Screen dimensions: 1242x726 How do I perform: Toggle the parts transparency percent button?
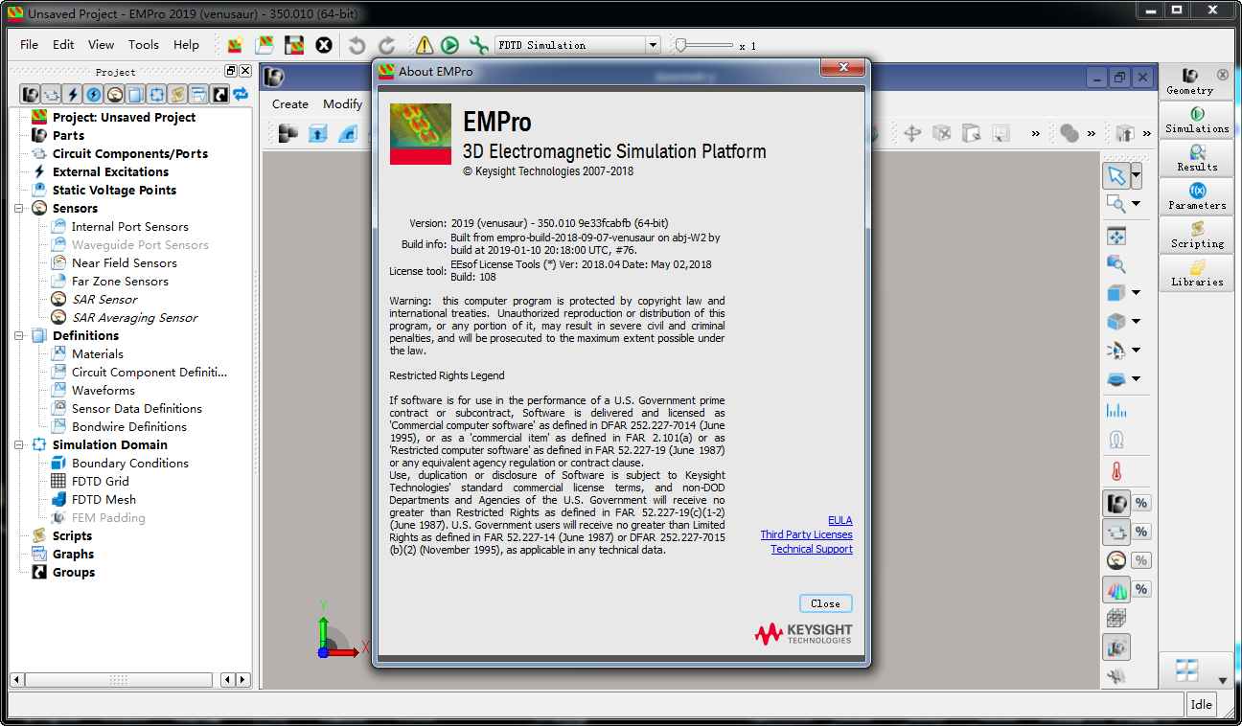pos(1141,503)
